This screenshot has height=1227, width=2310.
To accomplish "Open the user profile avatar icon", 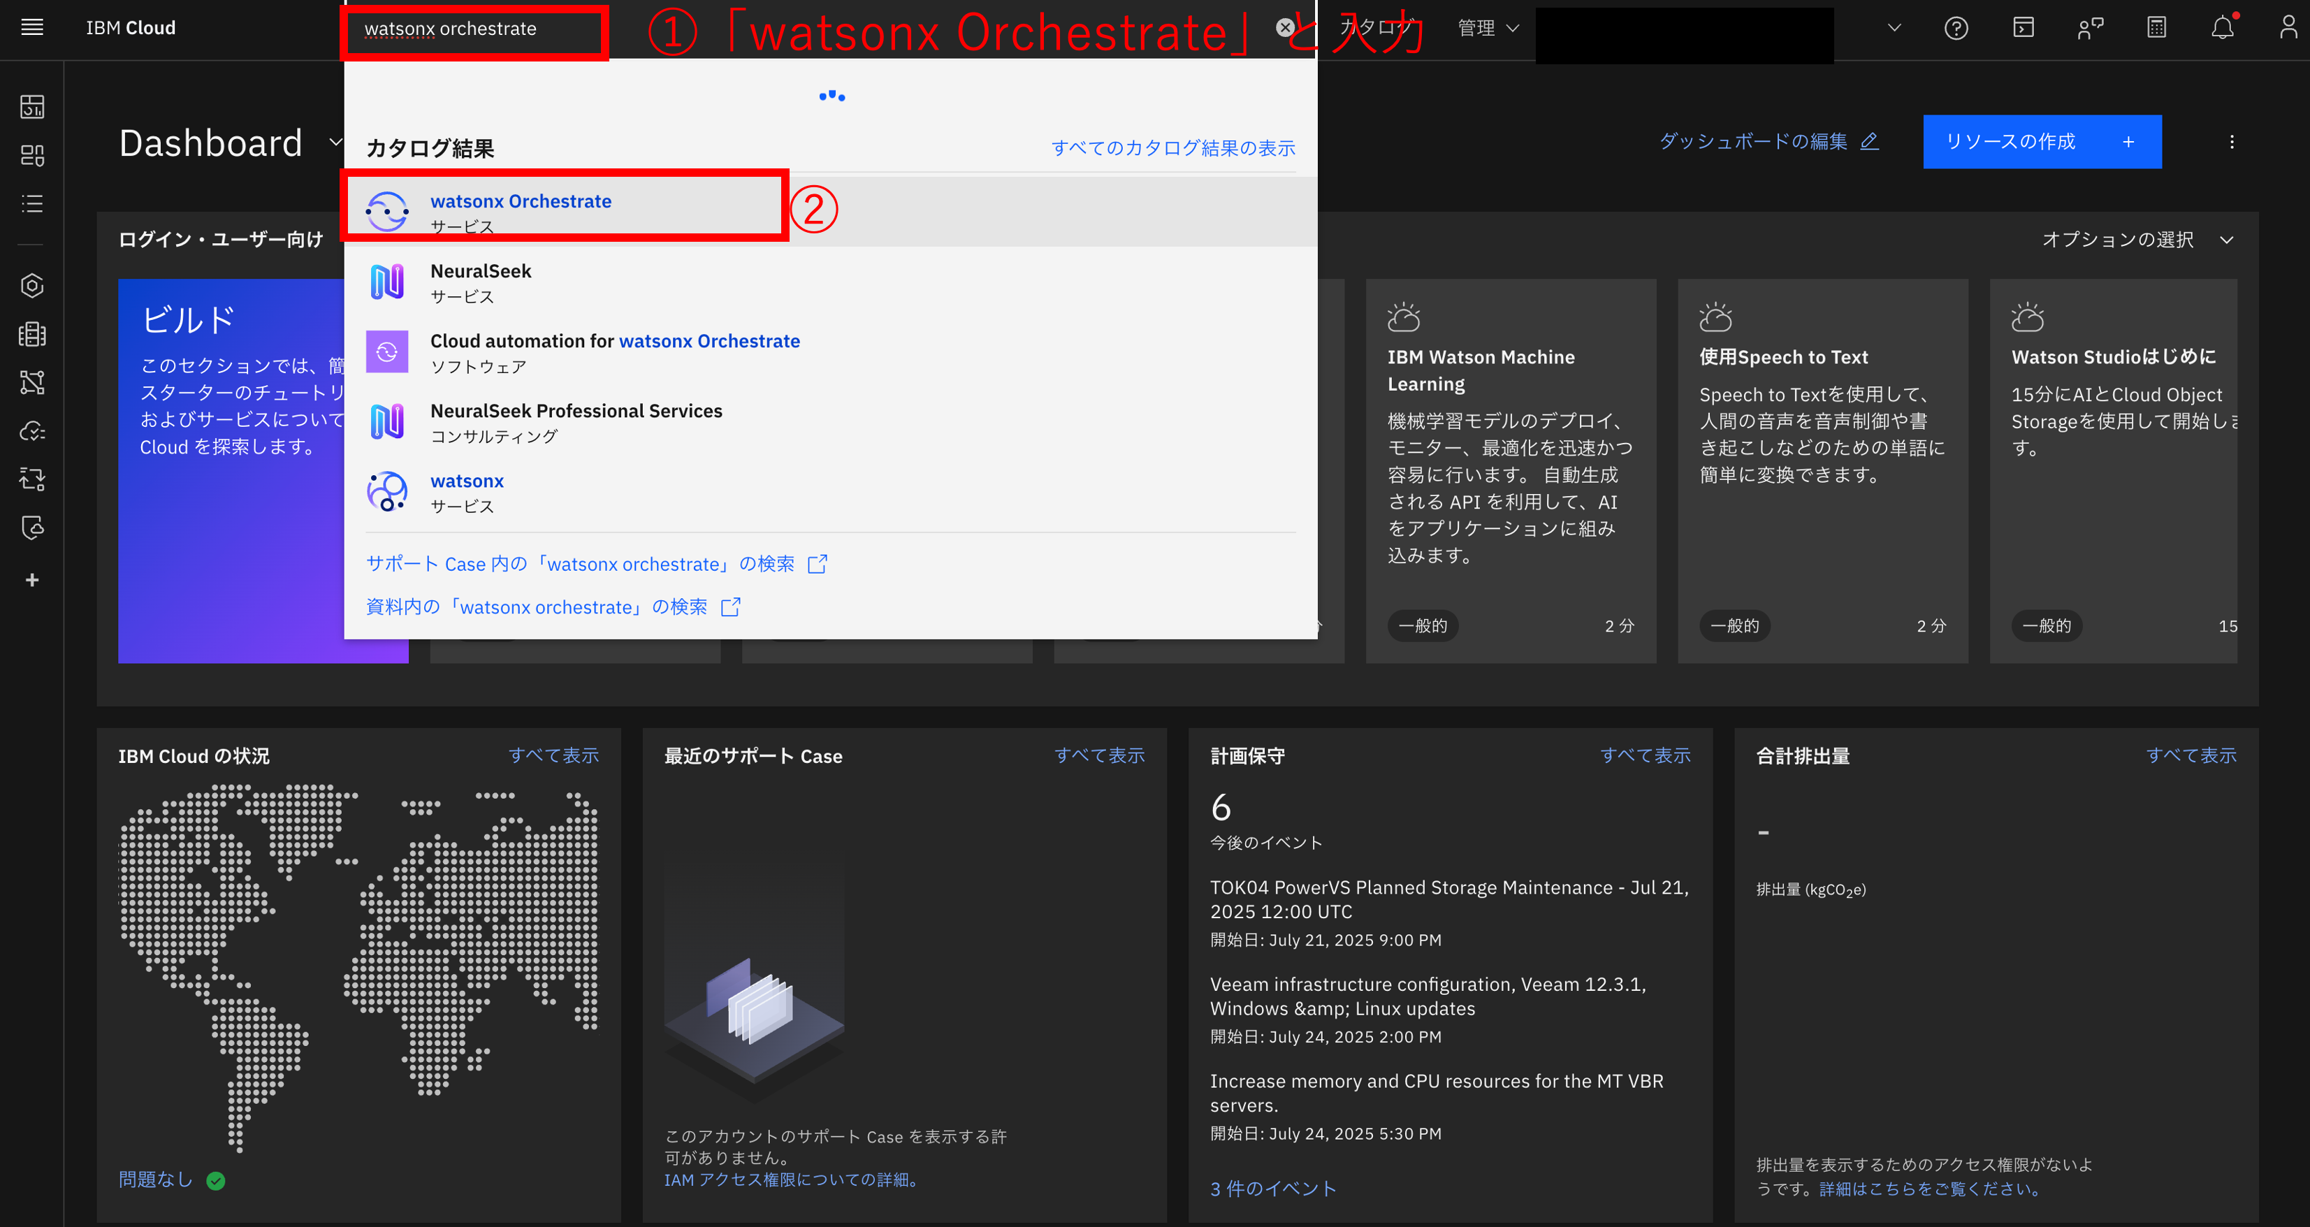I will (2288, 29).
